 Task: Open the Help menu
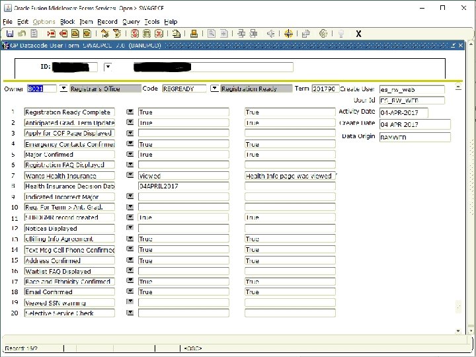171,22
